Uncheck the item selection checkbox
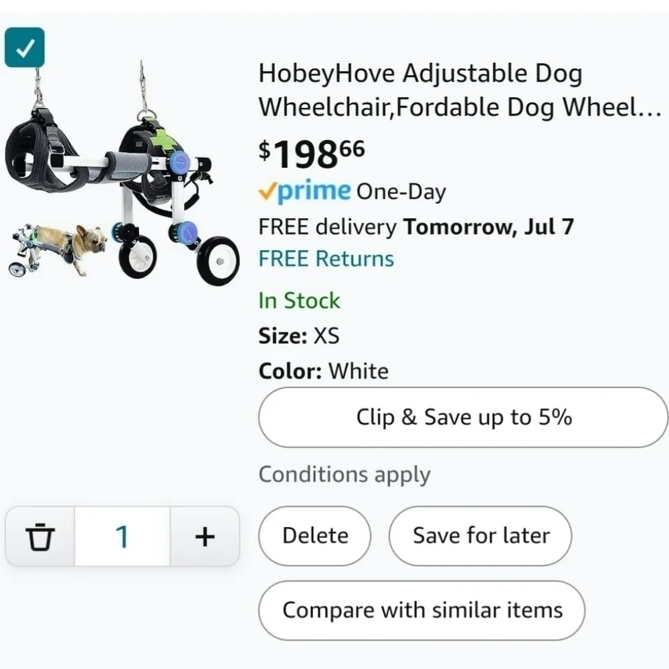This screenshot has height=669, width=669. click(x=24, y=47)
